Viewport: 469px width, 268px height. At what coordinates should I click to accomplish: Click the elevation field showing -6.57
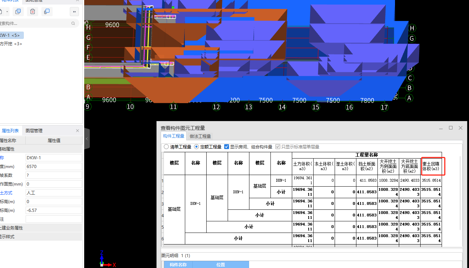[x=54, y=210]
